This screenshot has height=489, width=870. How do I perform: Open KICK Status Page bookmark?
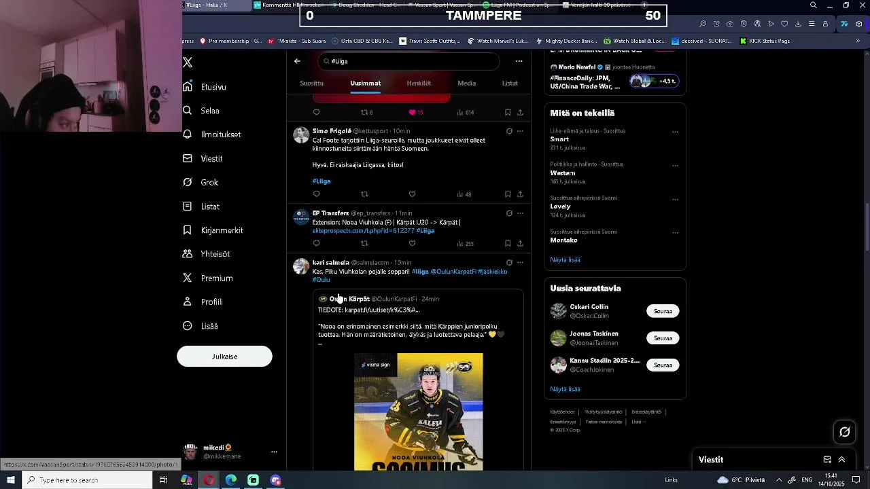coord(764,41)
